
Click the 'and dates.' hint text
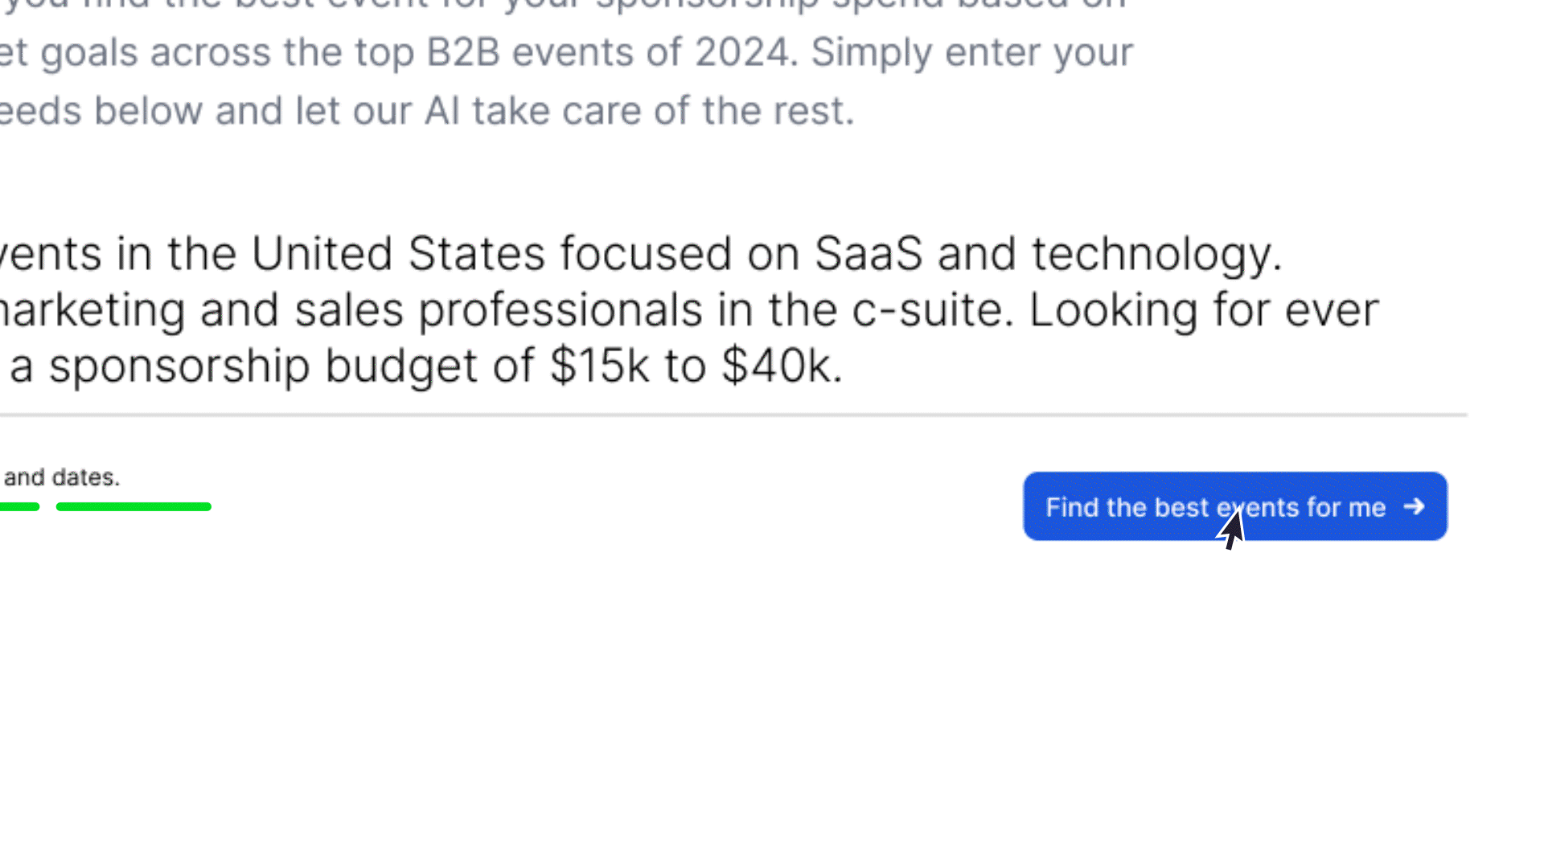click(x=62, y=477)
